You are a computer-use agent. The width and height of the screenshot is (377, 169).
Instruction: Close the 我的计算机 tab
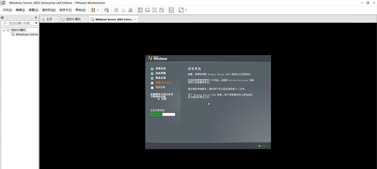pyautogui.click(x=85, y=19)
